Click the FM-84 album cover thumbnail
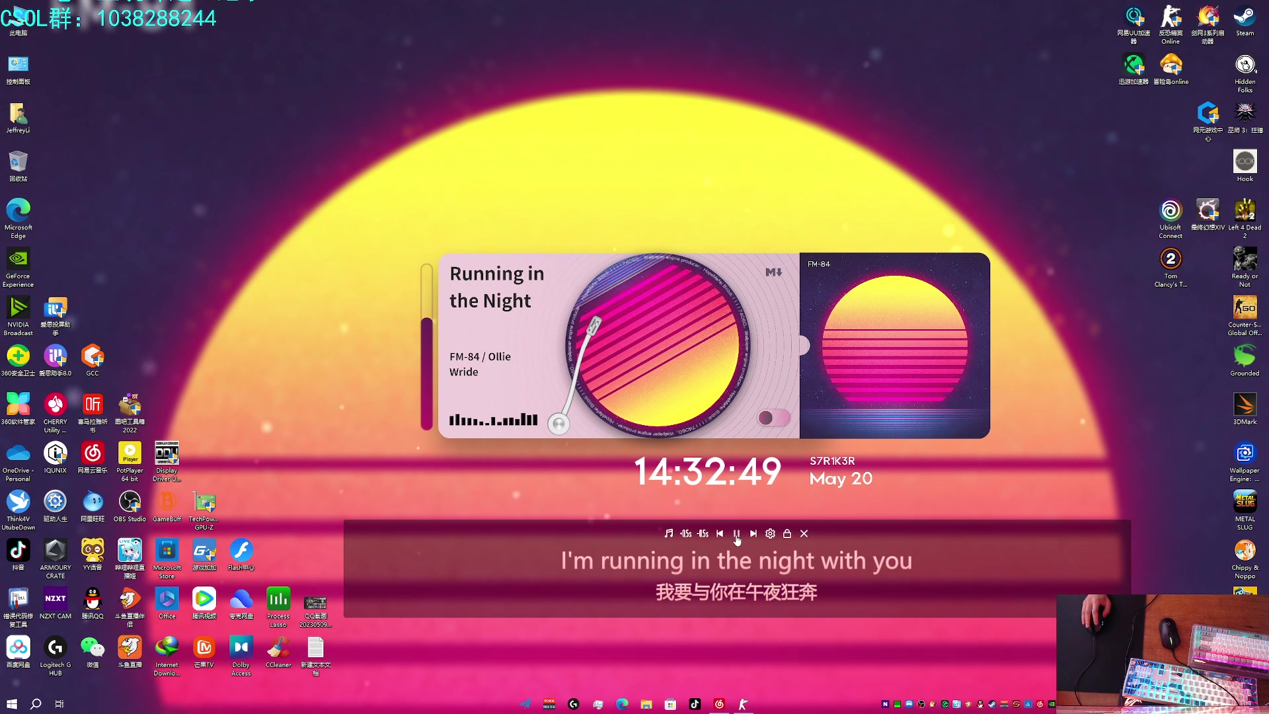 click(894, 345)
